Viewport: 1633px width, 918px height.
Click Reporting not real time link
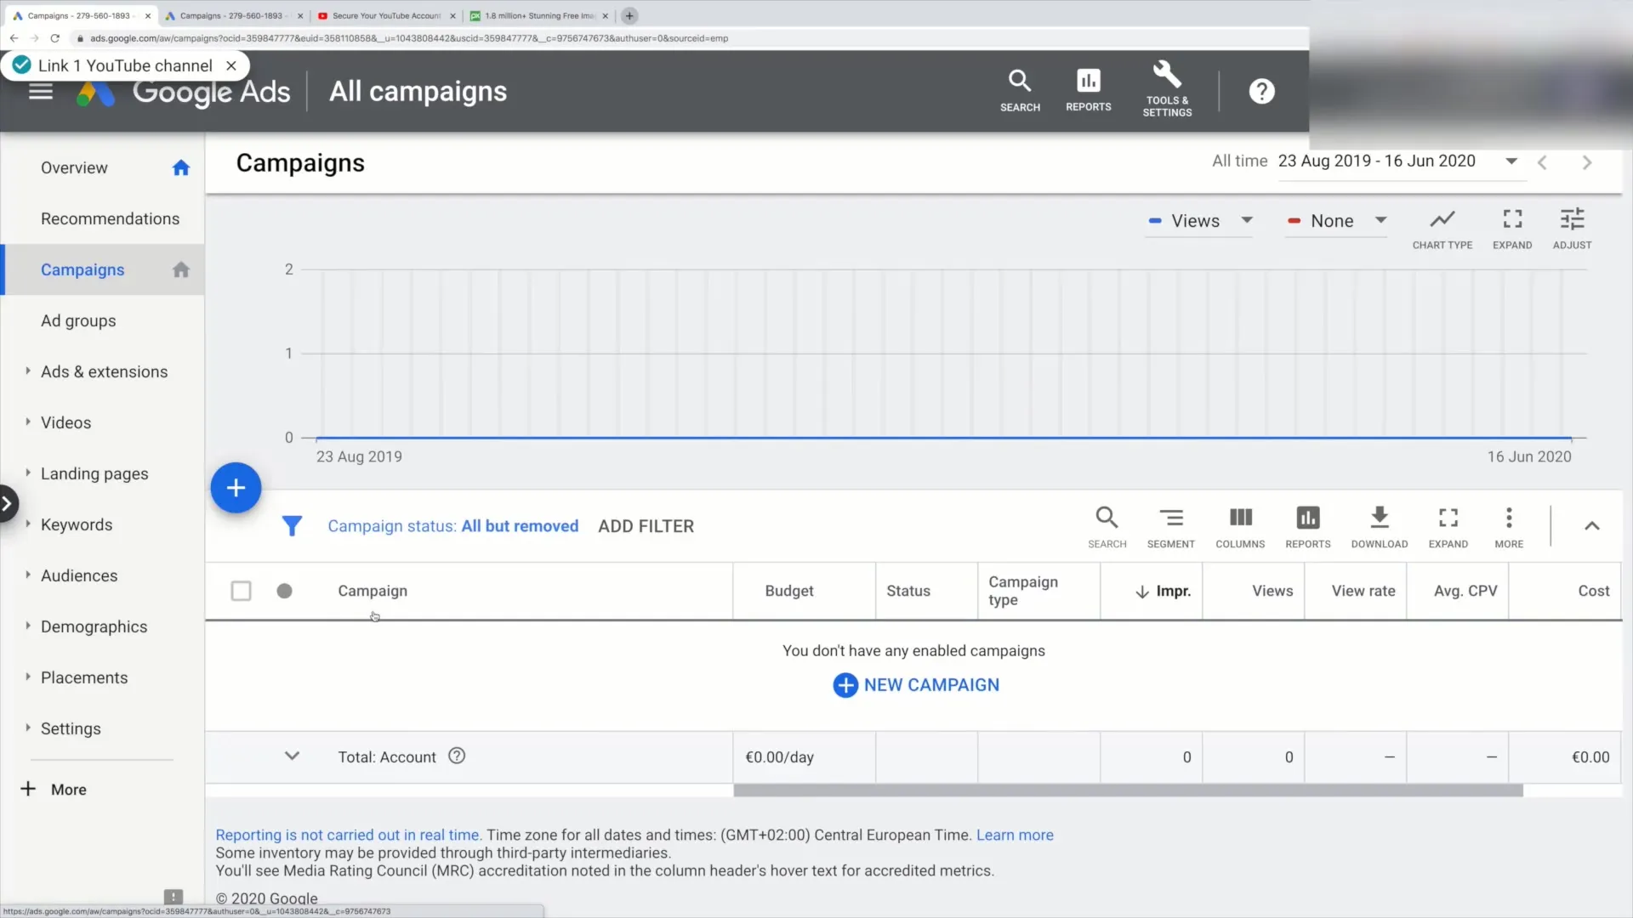tap(349, 834)
